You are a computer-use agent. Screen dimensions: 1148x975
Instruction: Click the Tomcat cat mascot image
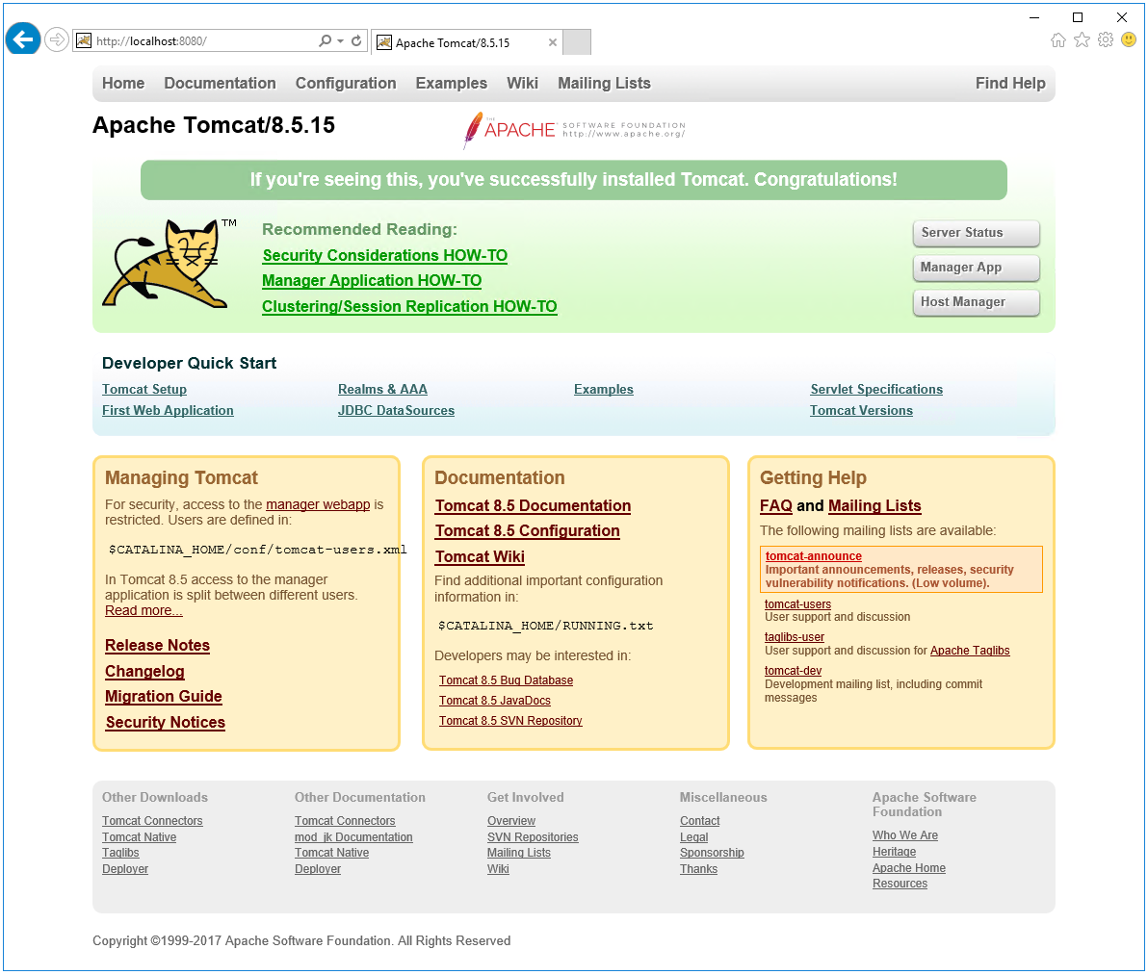point(170,264)
